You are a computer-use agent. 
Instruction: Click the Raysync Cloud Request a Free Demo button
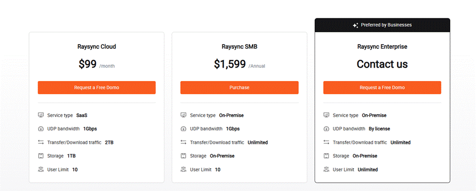point(97,88)
